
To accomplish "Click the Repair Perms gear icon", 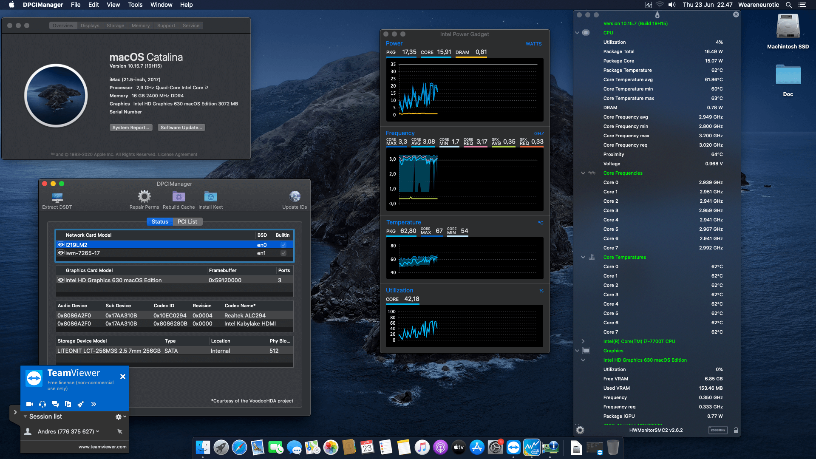I will (144, 196).
